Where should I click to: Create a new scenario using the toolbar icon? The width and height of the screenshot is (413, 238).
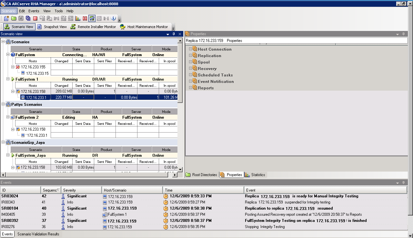tap(5, 18)
